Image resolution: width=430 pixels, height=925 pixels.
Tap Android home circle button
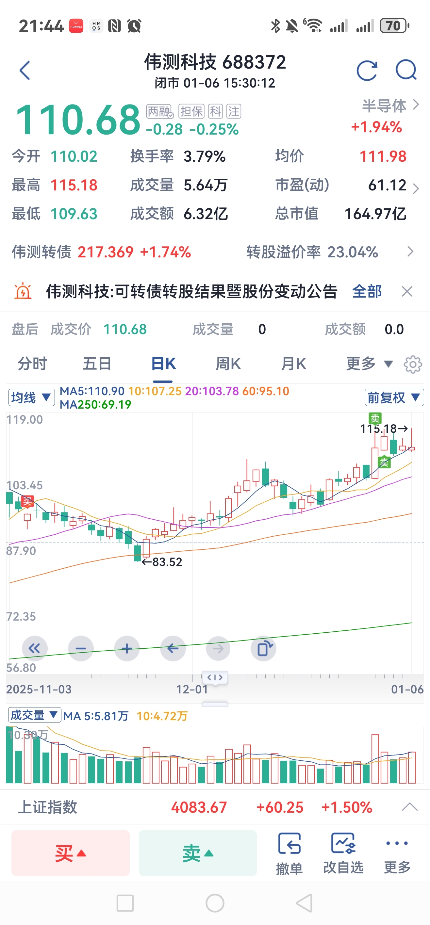(215, 903)
